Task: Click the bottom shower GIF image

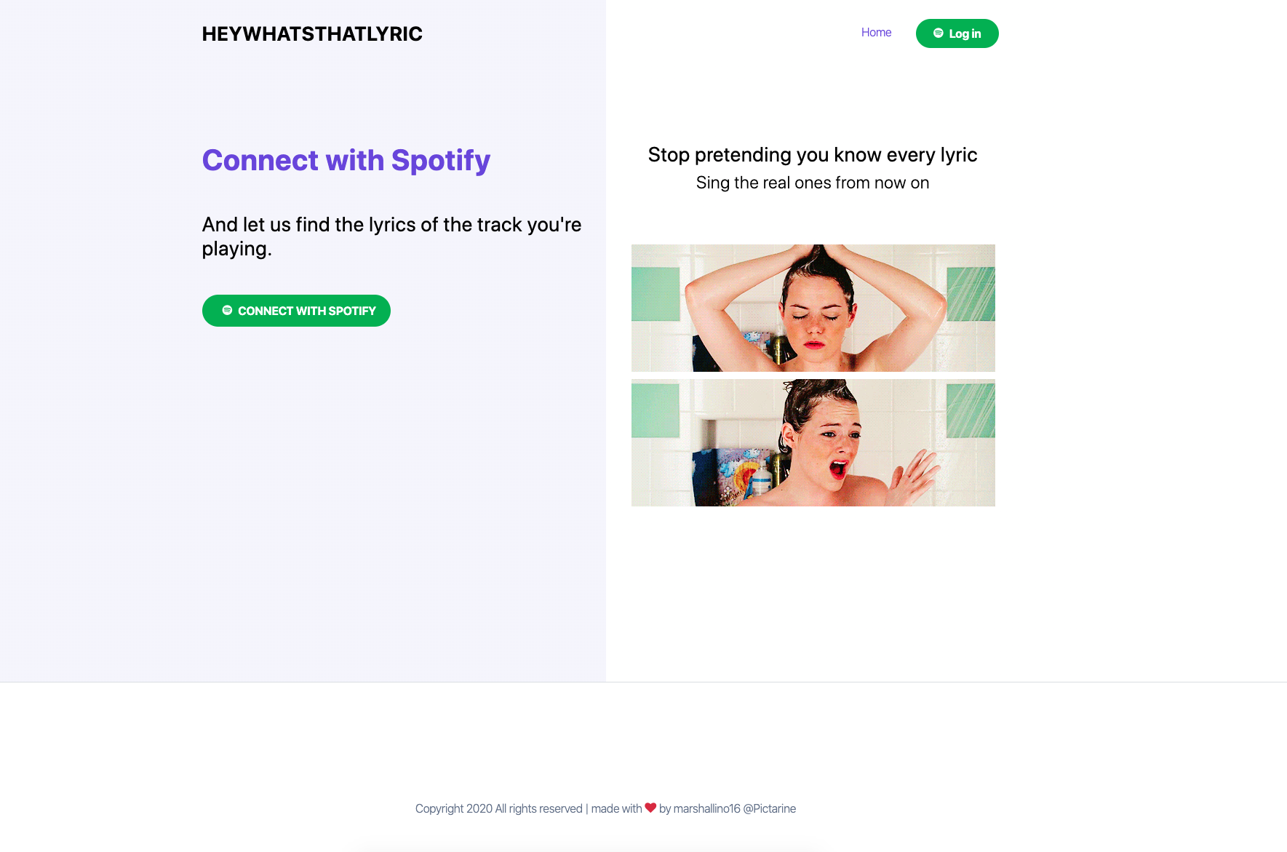Action: tap(813, 443)
